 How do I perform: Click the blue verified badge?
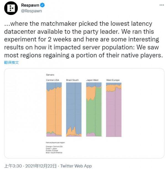click(x=43, y=5)
